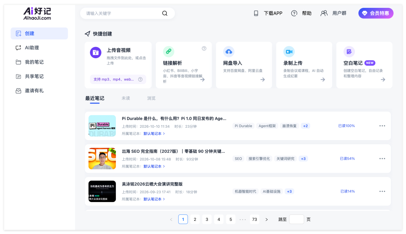
Task: Open 默认笔记本 for 出海 SEO note
Action: coord(154,166)
